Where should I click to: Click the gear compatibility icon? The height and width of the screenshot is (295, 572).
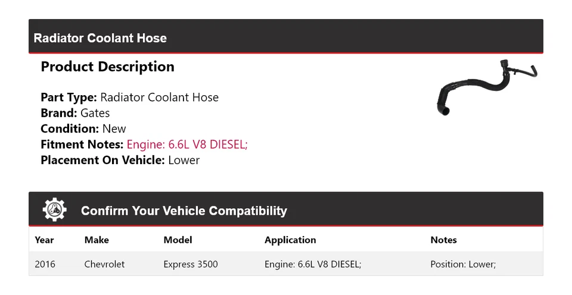coord(55,210)
